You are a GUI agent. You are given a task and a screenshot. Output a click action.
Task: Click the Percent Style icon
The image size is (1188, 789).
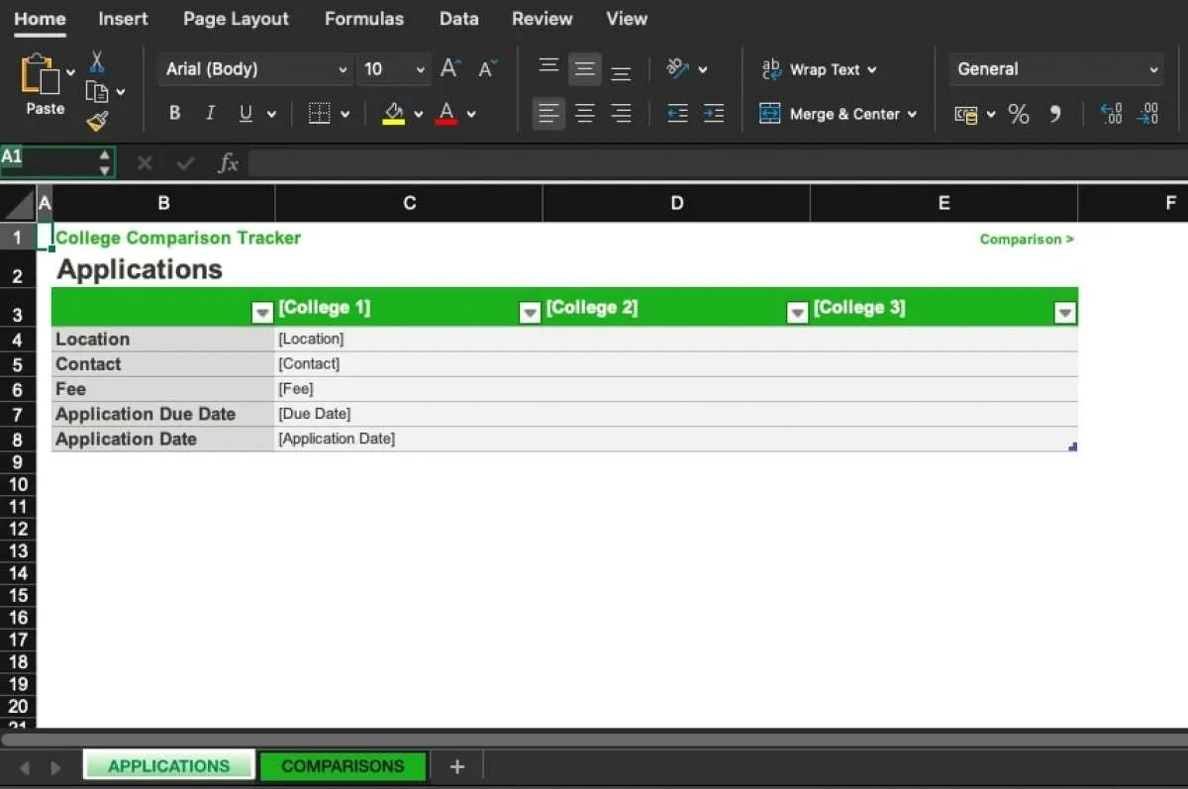[x=1019, y=114]
